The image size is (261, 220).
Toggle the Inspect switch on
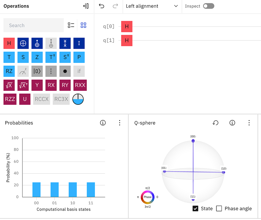[208, 6]
